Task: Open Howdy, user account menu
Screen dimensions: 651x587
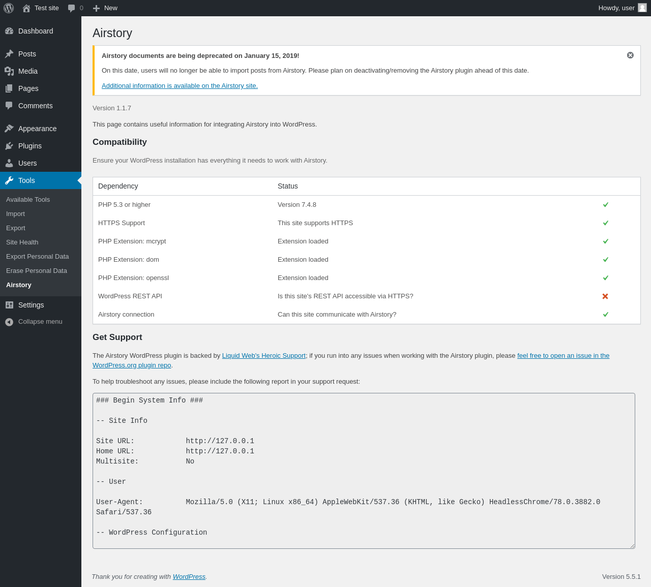Action: click(622, 8)
